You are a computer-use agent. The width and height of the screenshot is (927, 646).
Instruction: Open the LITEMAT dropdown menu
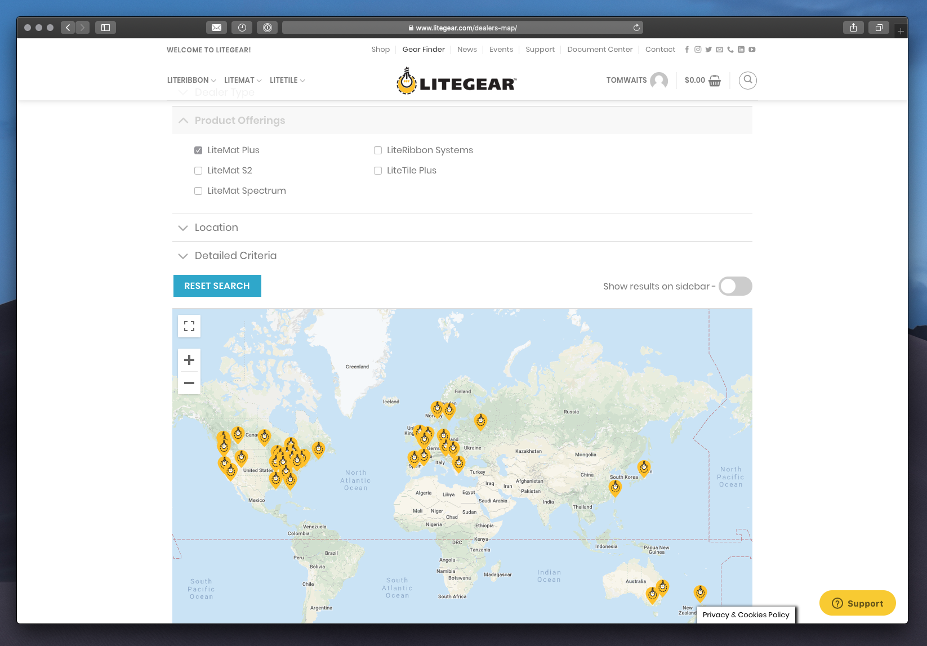pyautogui.click(x=243, y=81)
